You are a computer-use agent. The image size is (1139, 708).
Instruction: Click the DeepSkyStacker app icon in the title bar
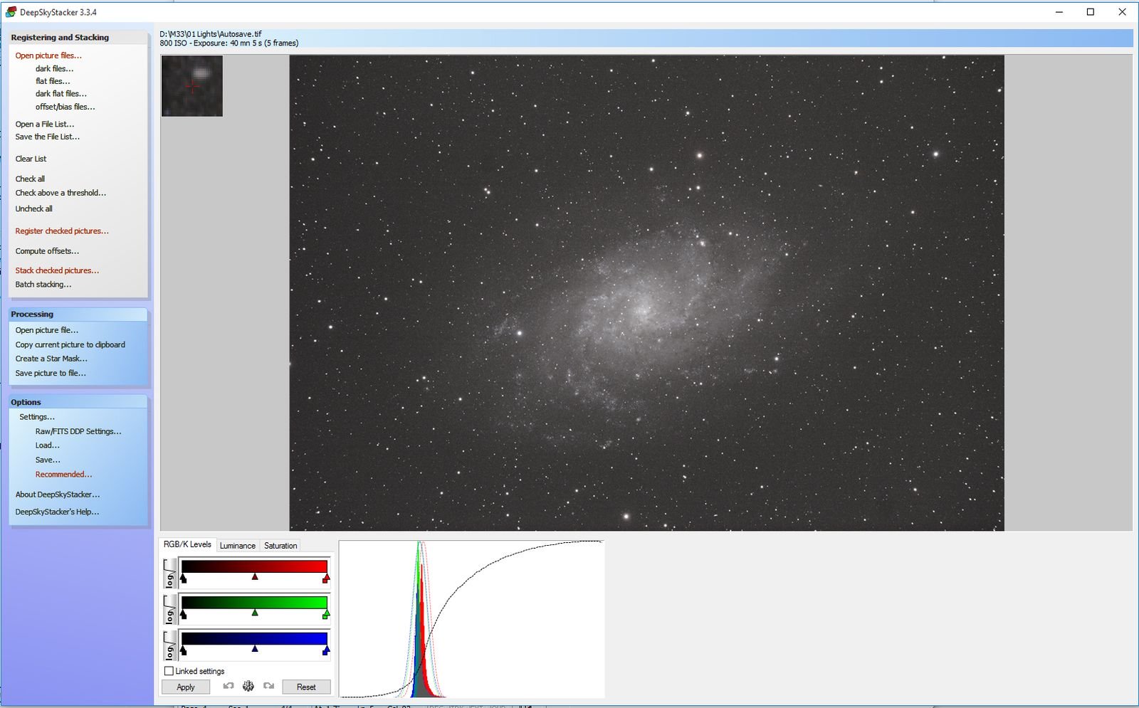pos(11,12)
